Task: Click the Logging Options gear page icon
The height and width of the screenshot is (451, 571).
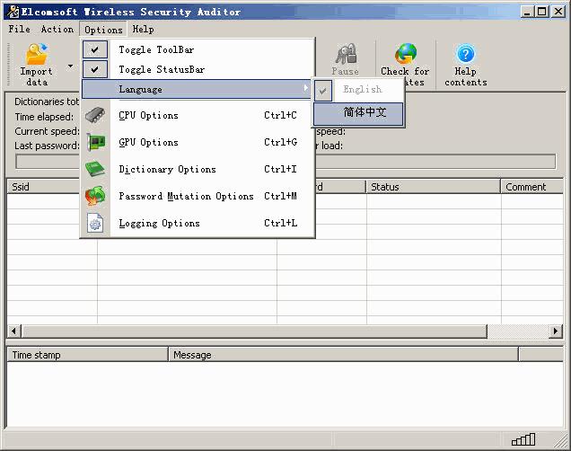Action: pos(95,223)
